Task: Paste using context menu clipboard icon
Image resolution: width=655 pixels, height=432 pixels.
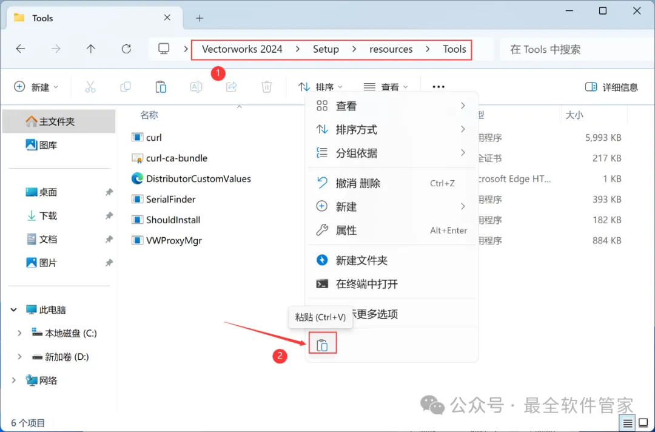Action: pyautogui.click(x=322, y=345)
